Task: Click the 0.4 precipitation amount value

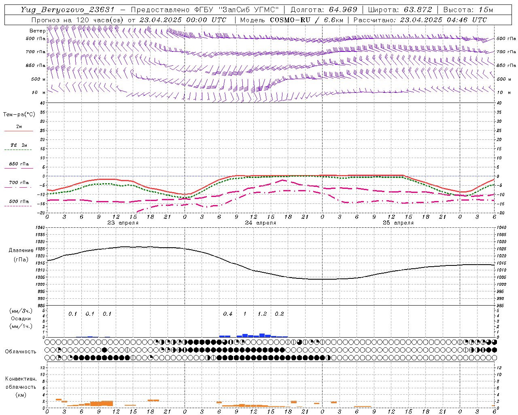Action: click(228, 314)
